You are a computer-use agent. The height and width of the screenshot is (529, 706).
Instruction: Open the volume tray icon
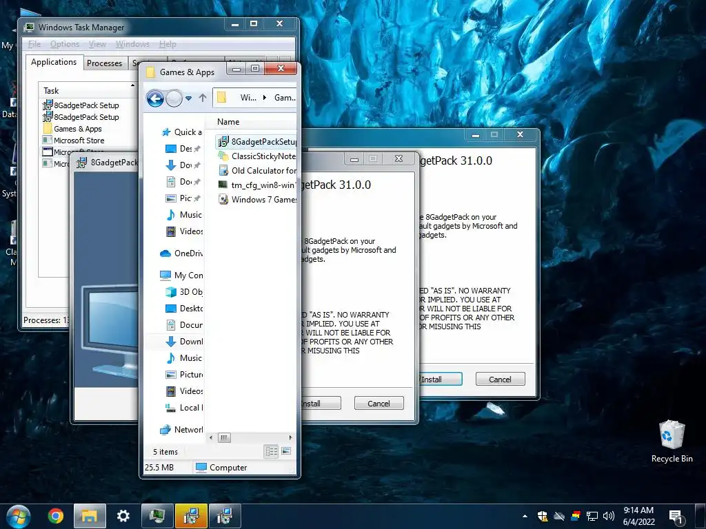[x=609, y=516]
